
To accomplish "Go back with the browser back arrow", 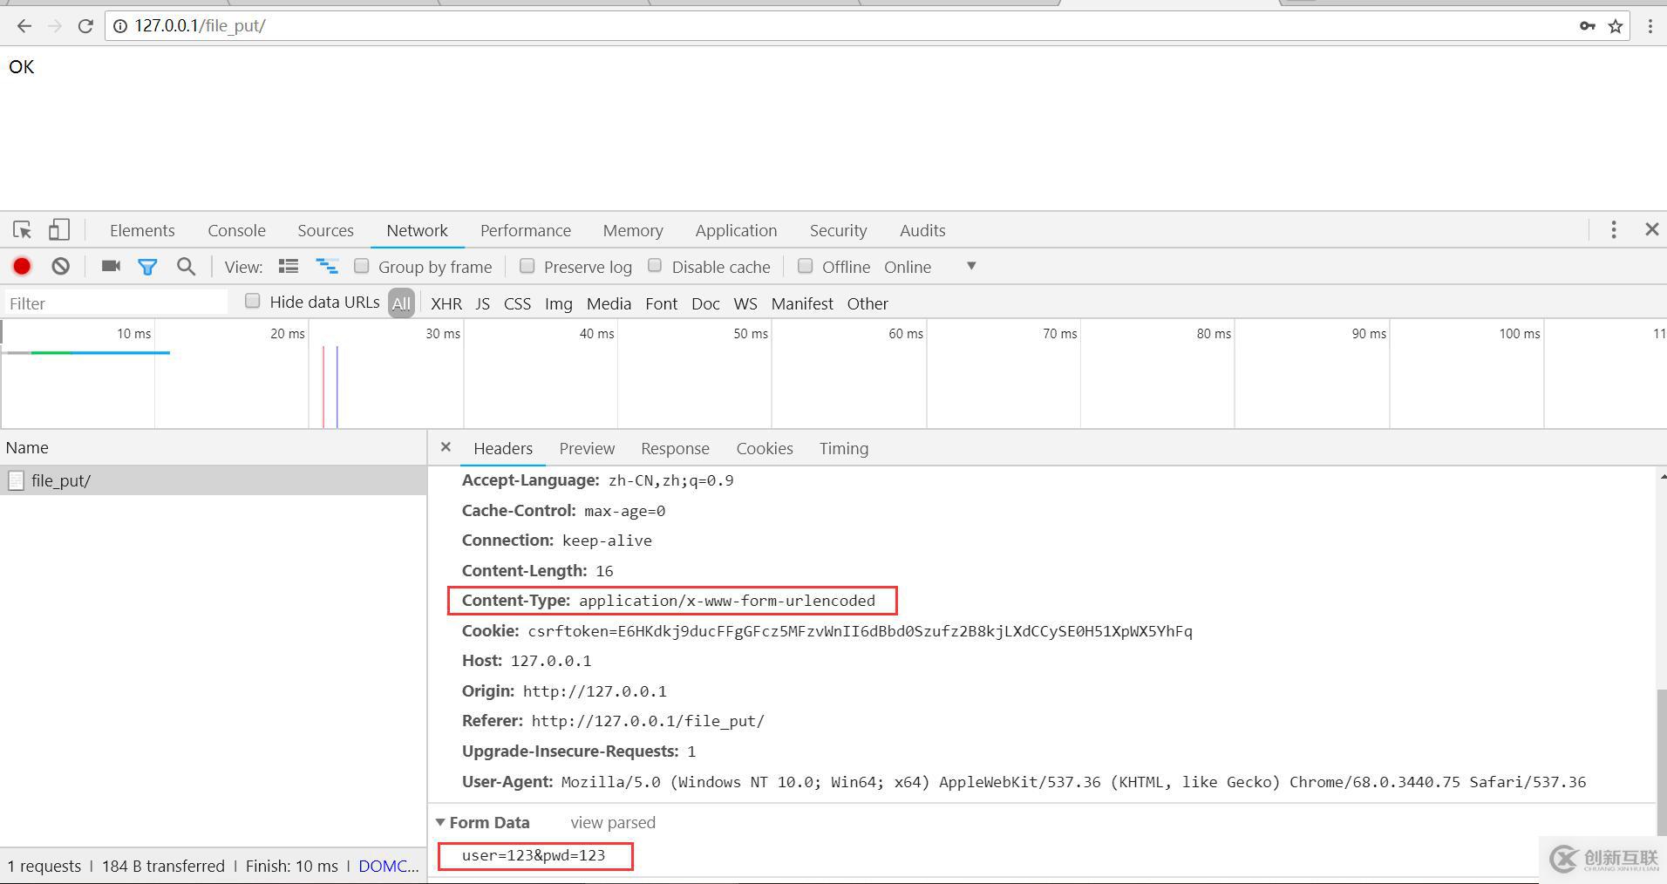I will click(x=24, y=26).
